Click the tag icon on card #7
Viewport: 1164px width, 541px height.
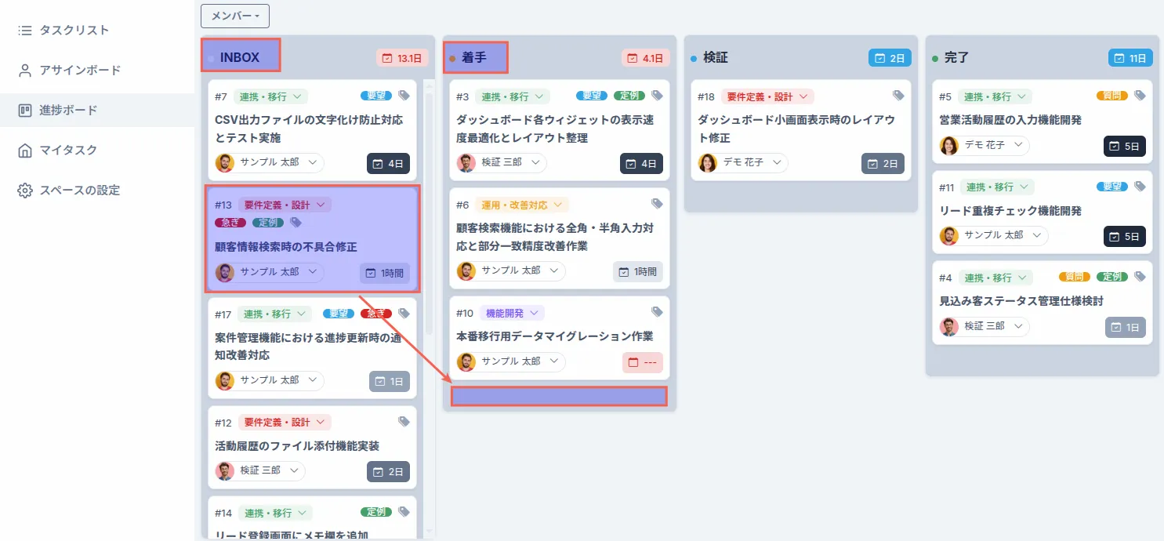(x=404, y=94)
